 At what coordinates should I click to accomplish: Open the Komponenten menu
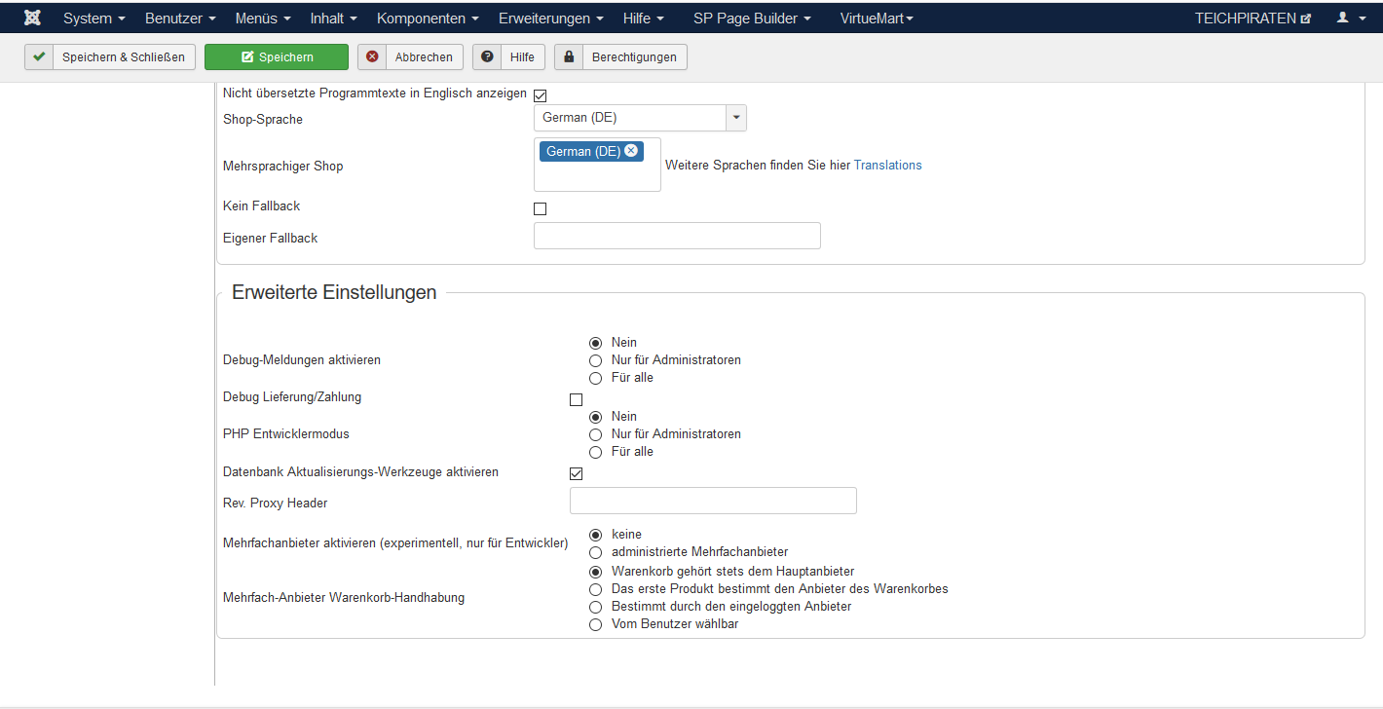coord(427,18)
